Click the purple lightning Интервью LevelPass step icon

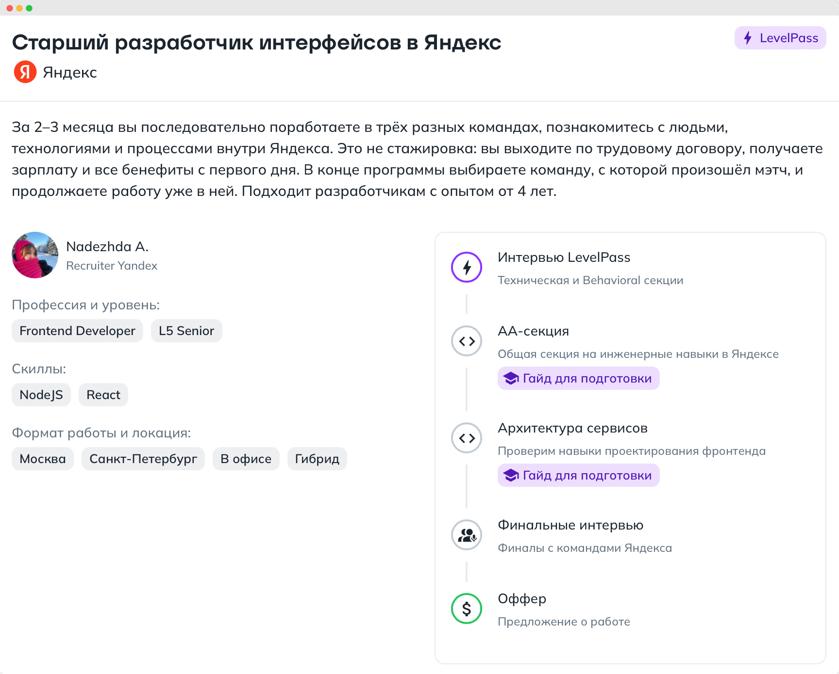click(x=467, y=267)
